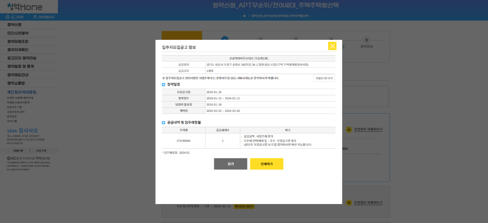Open the 개인정보처리방침 link
The width and height of the screenshot is (488, 223).
click(22, 92)
